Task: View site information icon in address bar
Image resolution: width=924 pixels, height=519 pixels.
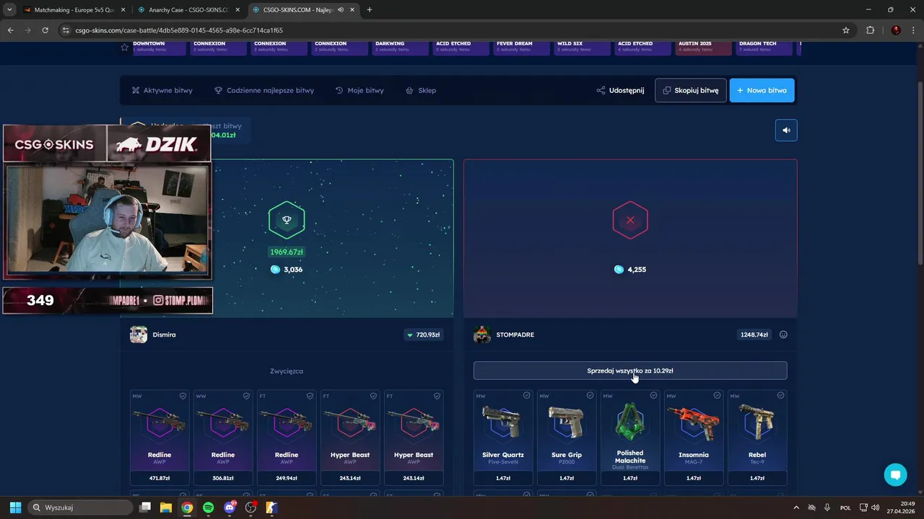Action: click(66, 30)
